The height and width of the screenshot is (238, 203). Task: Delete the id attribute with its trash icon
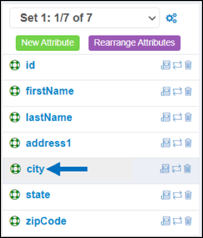tap(188, 65)
